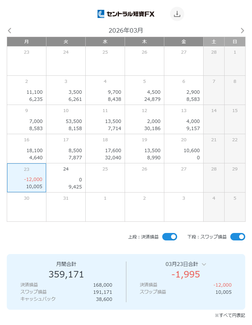Click the 2026年03月 month title
The height and width of the screenshot is (325, 252).
point(126,31)
